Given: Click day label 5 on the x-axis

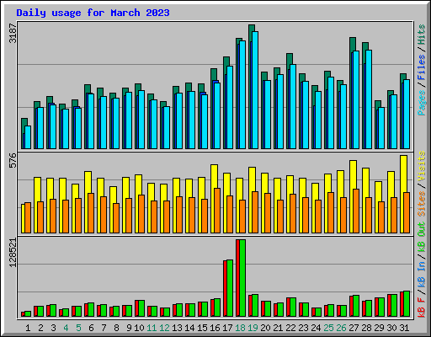Looking at the screenshot, I should (78, 328).
